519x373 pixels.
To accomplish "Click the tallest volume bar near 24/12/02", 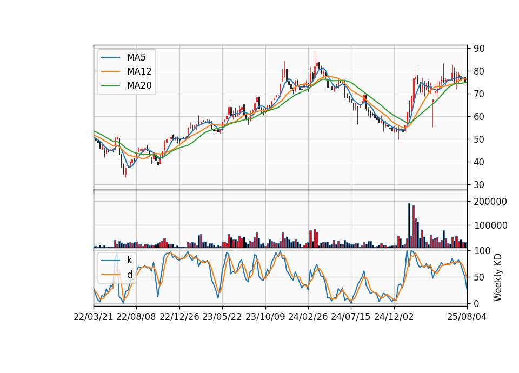I will coord(409,225).
